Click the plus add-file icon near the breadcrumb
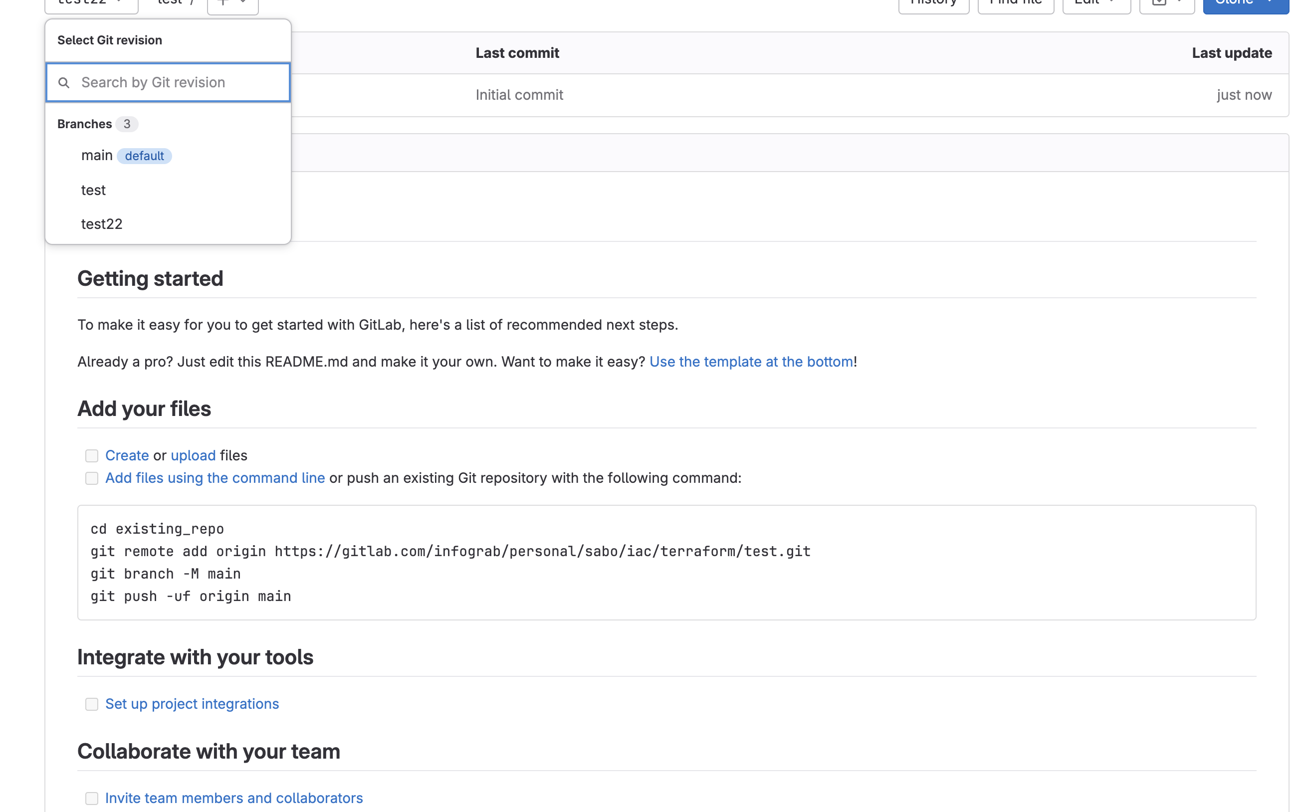The width and height of the screenshot is (1297, 812). tap(224, 2)
